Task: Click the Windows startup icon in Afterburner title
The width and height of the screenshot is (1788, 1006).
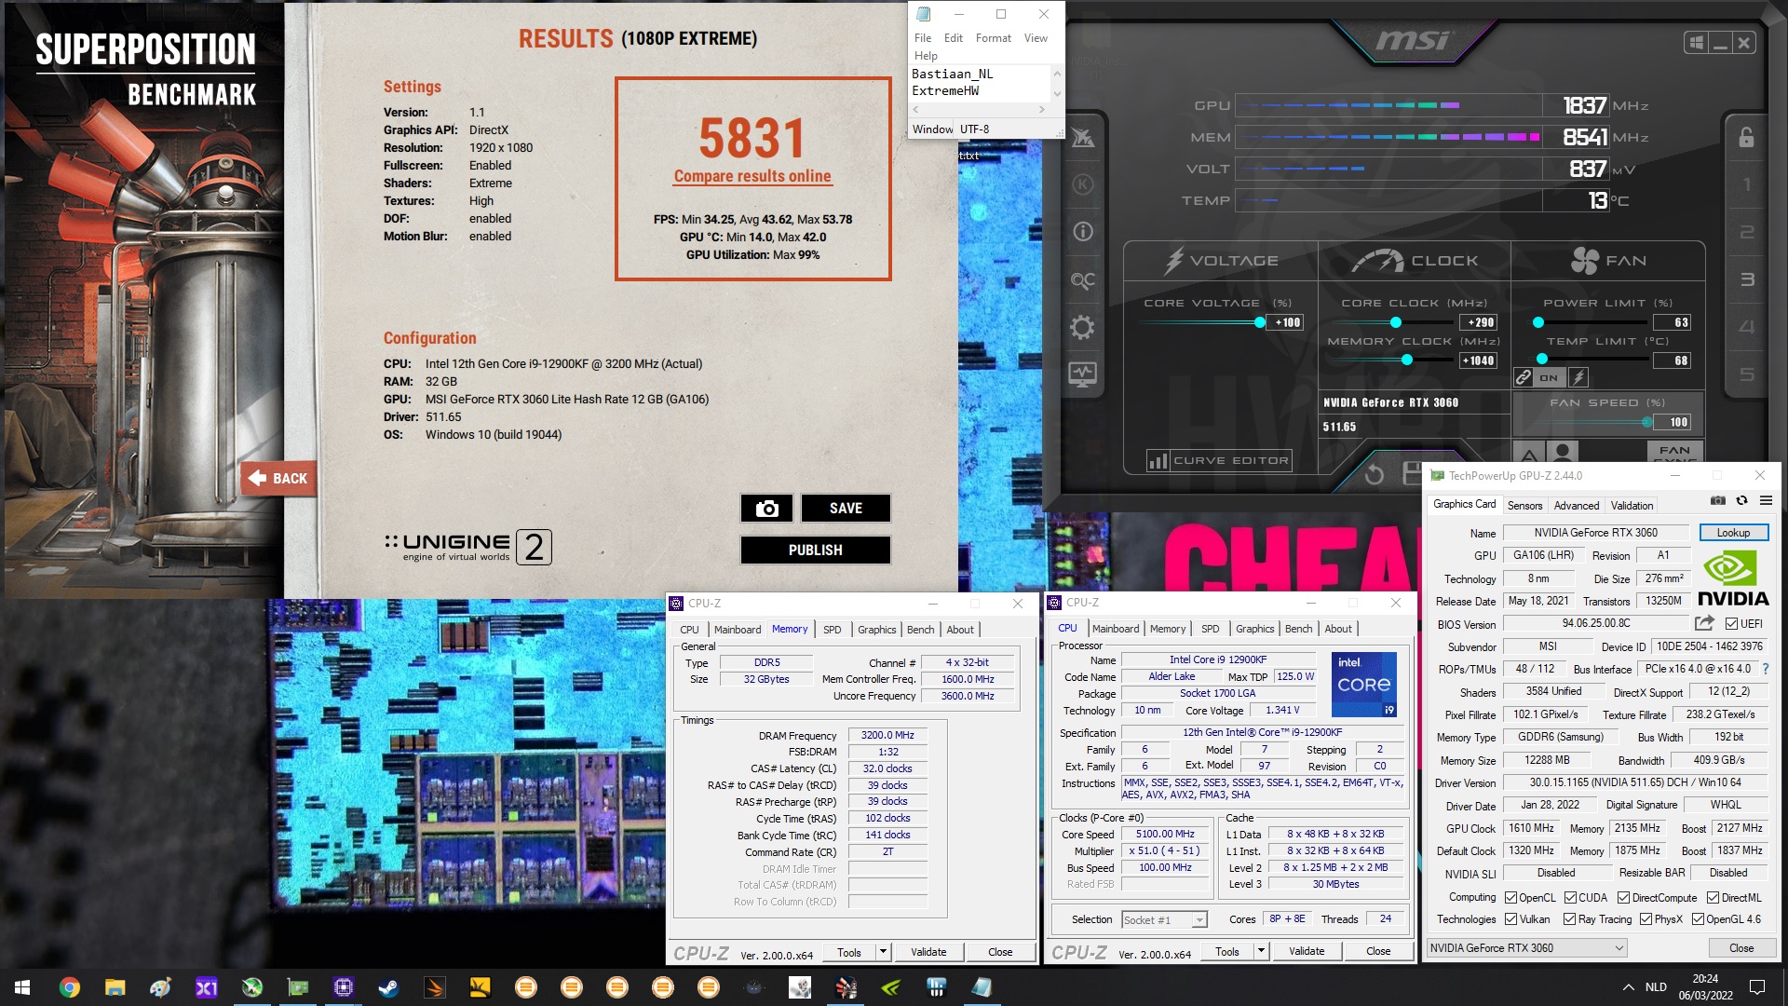Action: point(1696,43)
